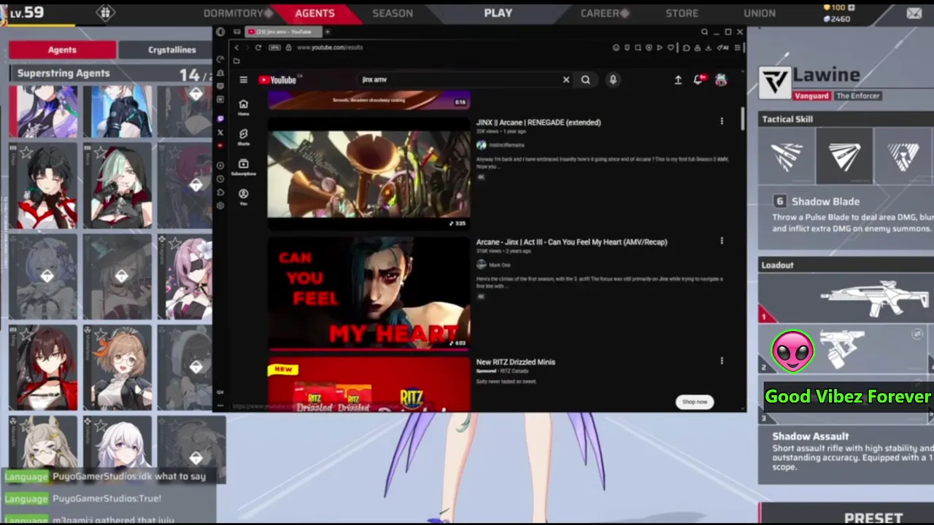Screen dimensions: 934x525
Task: Switch to the Crystallines tab
Action: 171,50
